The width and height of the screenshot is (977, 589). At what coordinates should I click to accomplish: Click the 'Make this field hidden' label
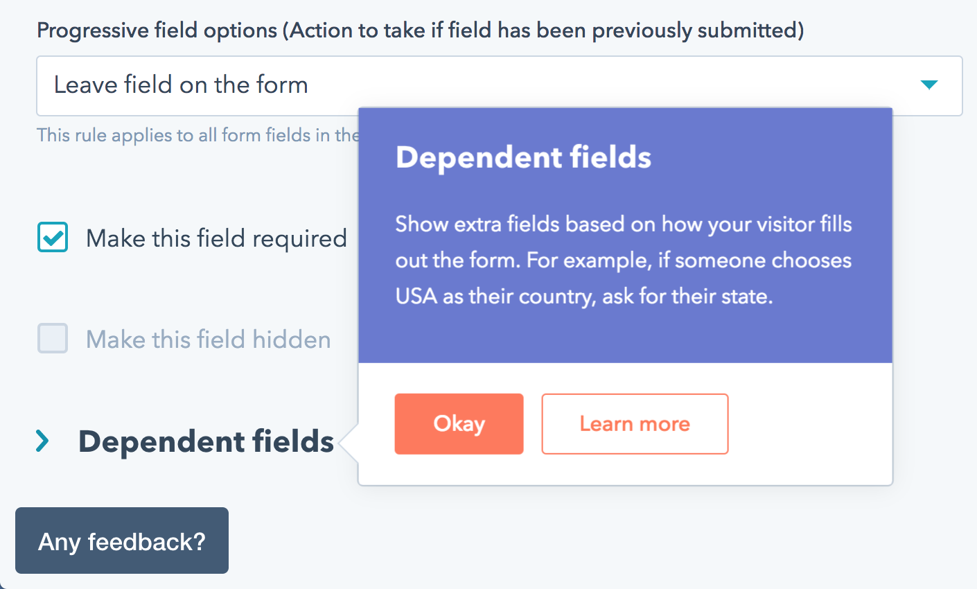coord(208,340)
